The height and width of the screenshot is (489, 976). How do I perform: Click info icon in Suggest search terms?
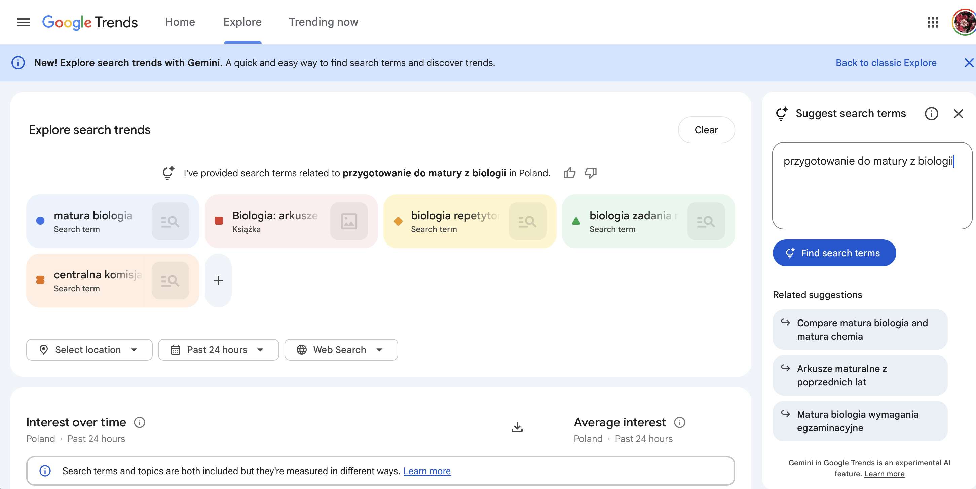tap(931, 114)
